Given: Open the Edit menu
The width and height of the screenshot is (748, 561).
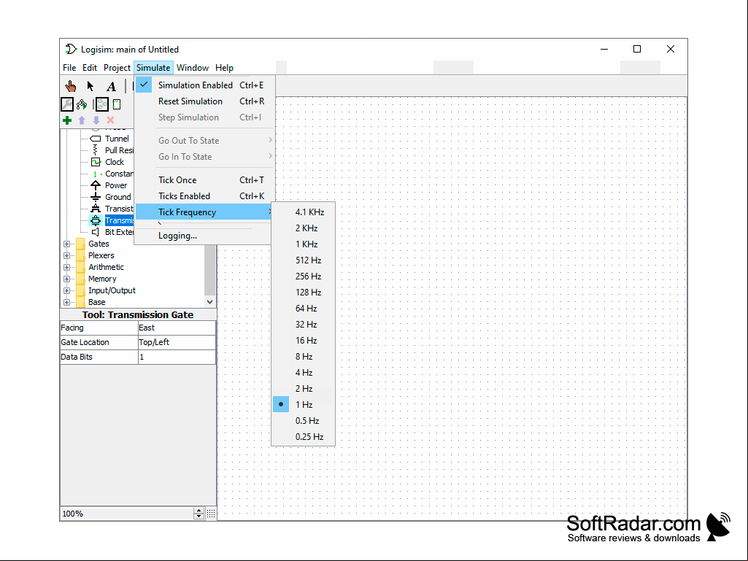Looking at the screenshot, I should [89, 68].
